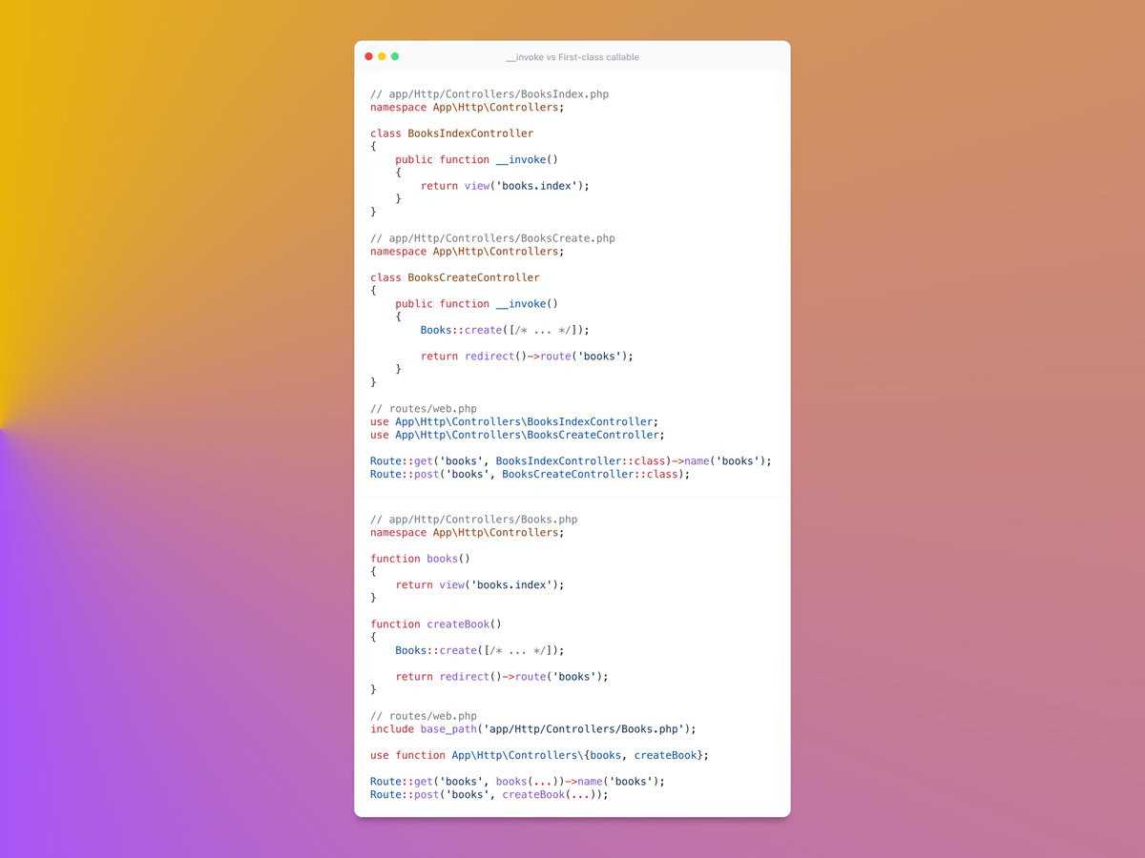Click the line 'return view('books.index');' in BooksIndexController
Image resolution: width=1145 pixels, height=858 pixels.
coord(506,186)
